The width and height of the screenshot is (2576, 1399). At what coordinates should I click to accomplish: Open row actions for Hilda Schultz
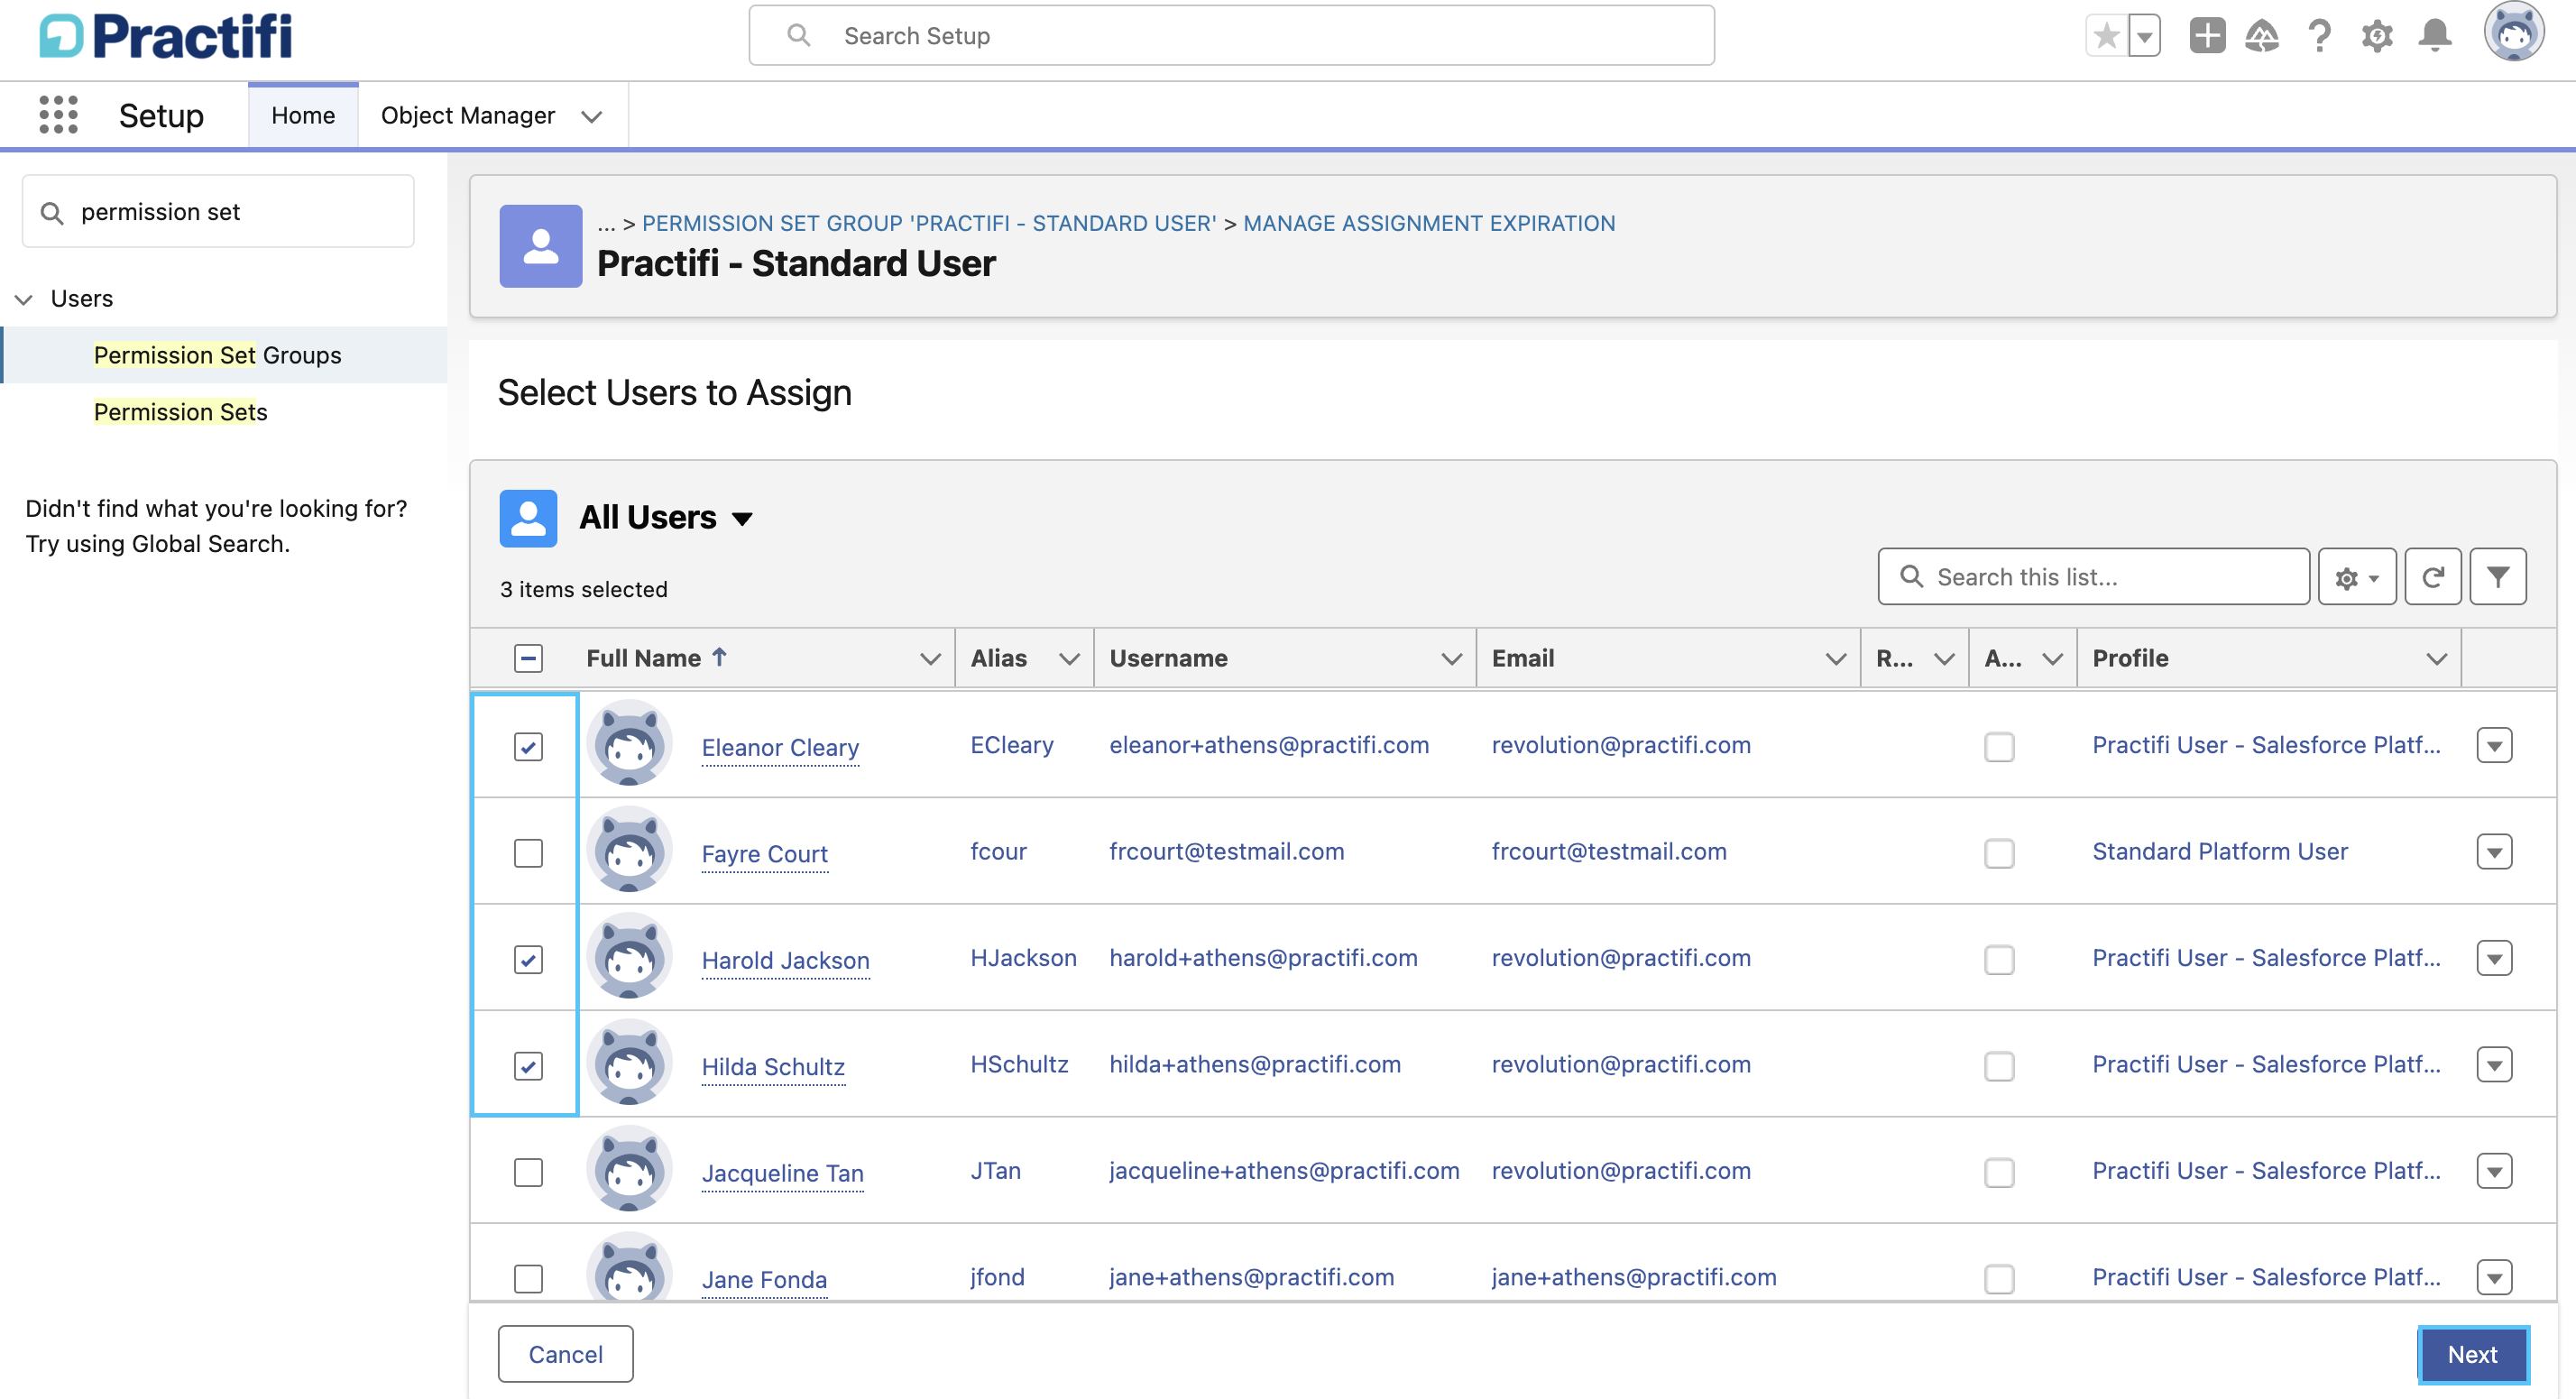tap(2494, 1065)
